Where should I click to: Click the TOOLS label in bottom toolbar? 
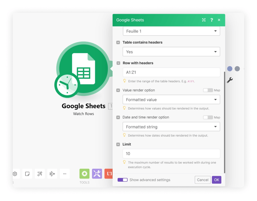(x=84, y=183)
